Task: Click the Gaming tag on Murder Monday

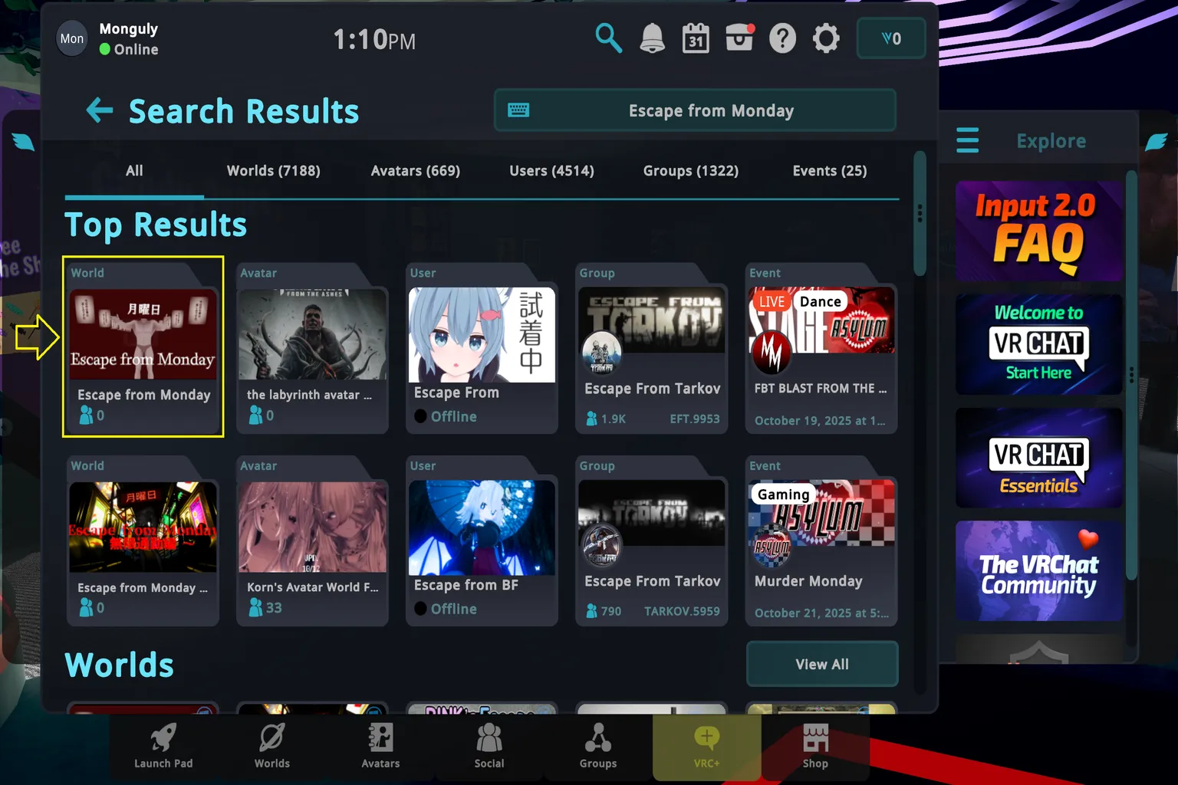Action: 783,494
